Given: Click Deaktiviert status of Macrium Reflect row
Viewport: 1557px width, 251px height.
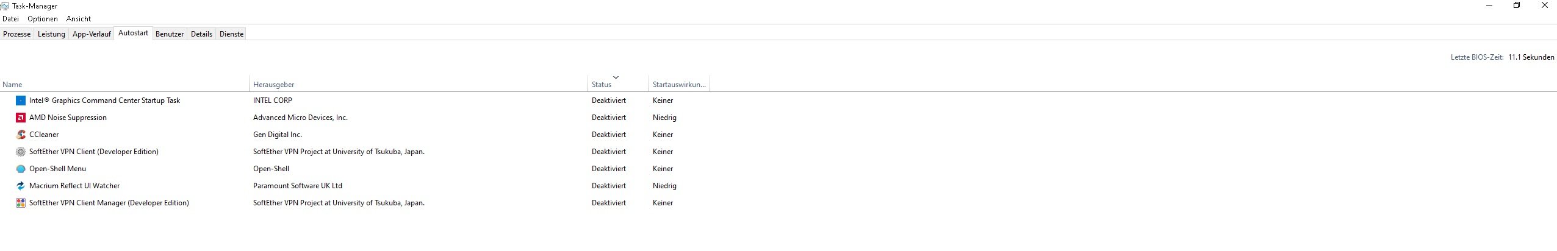Looking at the screenshot, I should pos(609,186).
